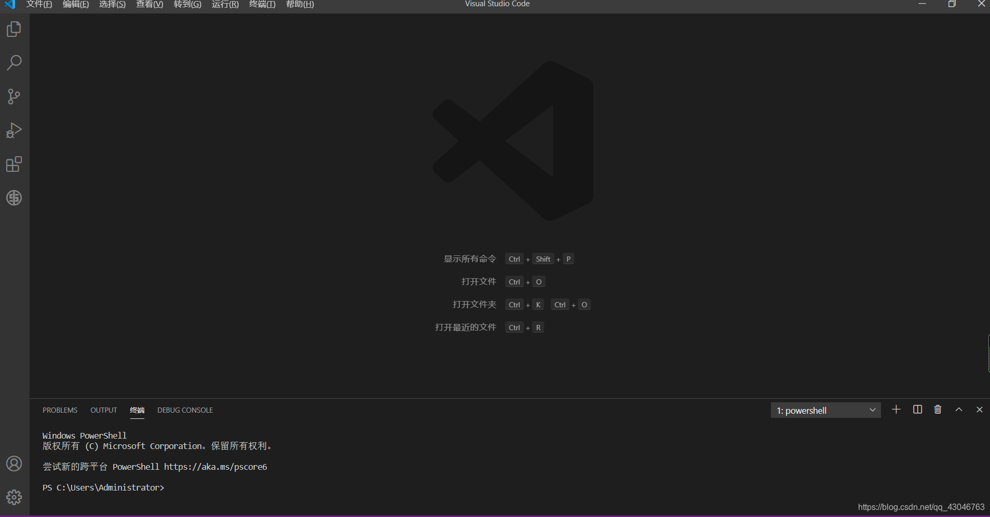The height and width of the screenshot is (517, 990).
Task: Click the Shift key hint
Action: (x=543, y=259)
